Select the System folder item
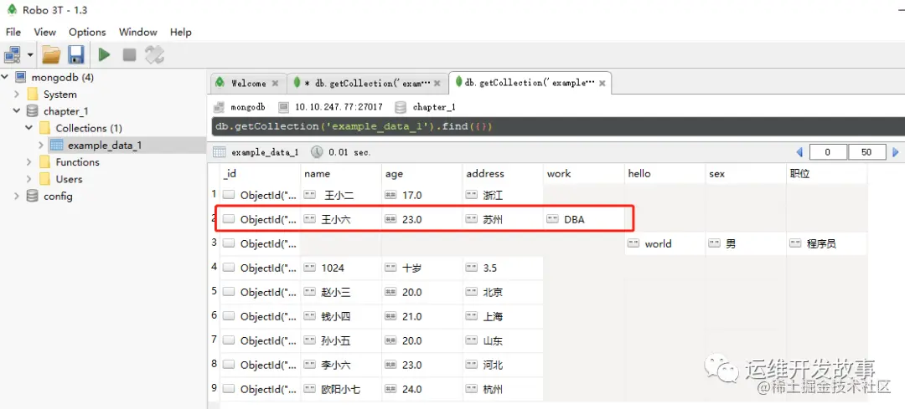Screen dimensions: 905x409 click(60, 95)
